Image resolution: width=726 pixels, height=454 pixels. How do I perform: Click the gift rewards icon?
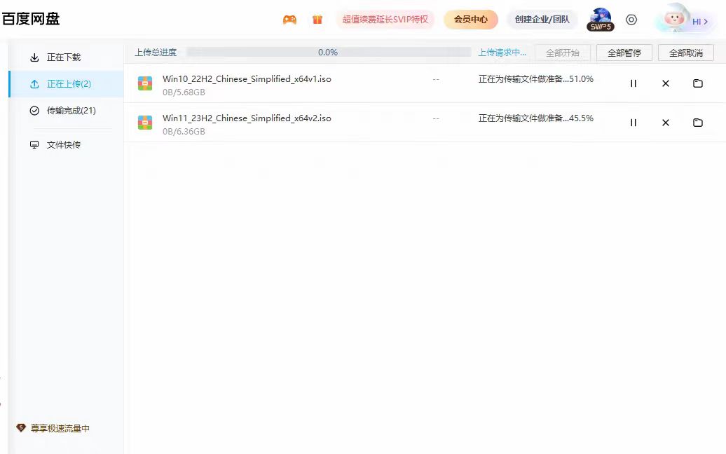(317, 20)
